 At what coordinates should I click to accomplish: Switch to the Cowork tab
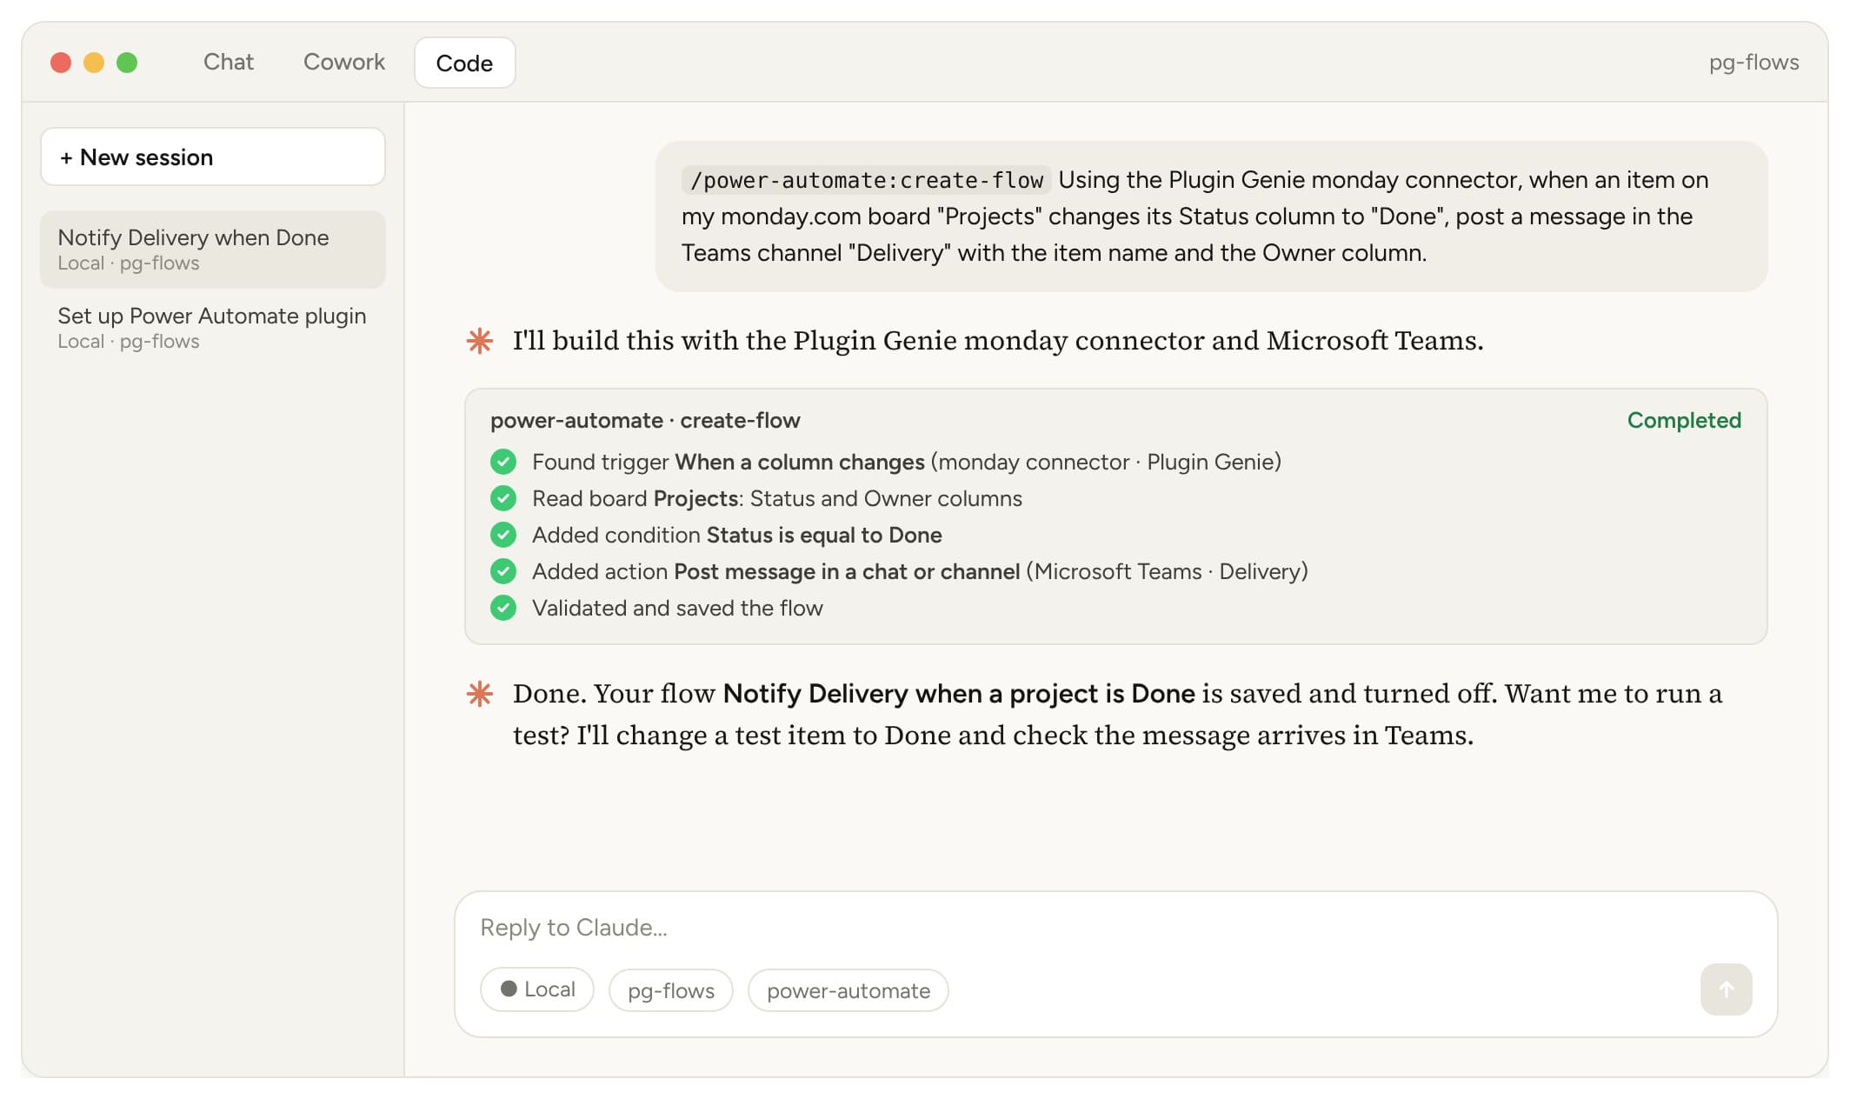tap(344, 62)
